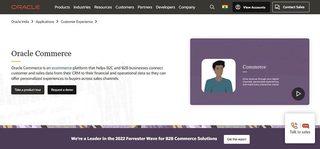Click the phone call icon in Talk to sales

tap(294, 125)
